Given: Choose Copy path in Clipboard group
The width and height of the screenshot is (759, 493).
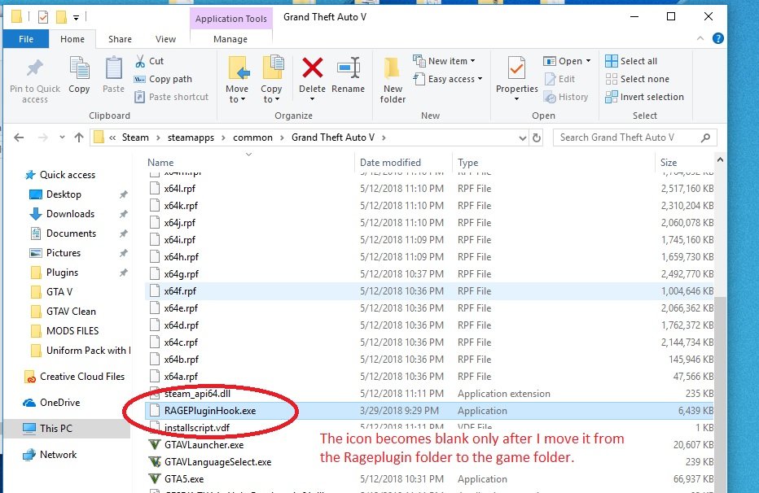Looking at the screenshot, I should coord(163,79).
